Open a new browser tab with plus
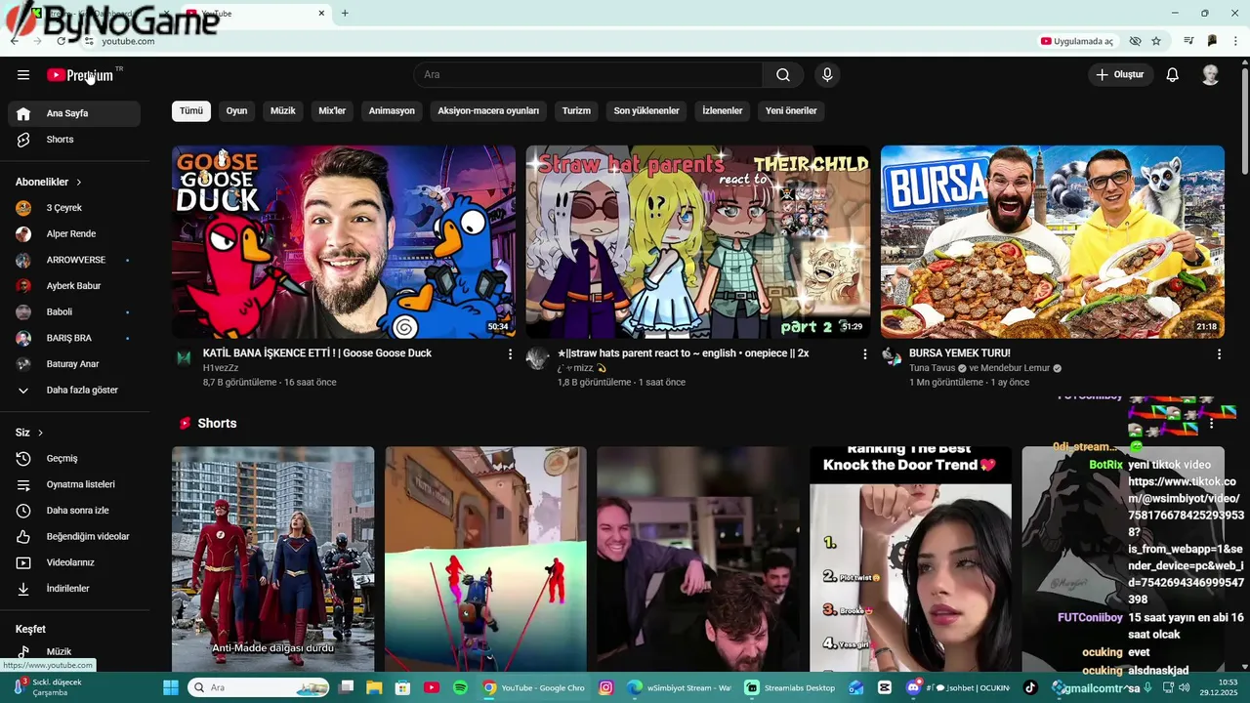This screenshot has height=703, width=1250. point(345,13)
